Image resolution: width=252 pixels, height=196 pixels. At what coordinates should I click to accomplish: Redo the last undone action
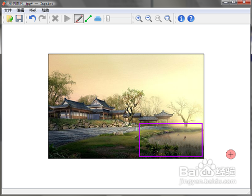point(42,18)
